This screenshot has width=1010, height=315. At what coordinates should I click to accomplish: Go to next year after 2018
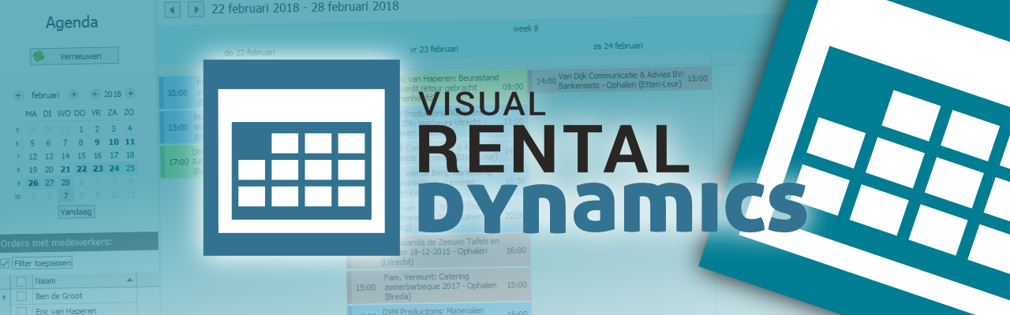coord(129,94)
